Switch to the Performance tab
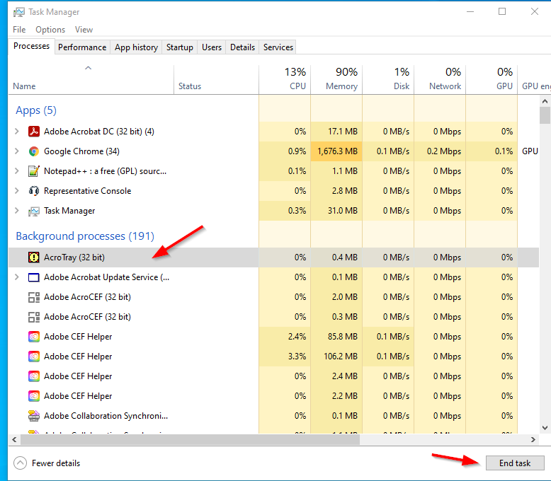This screenshot has height=481, width=551. click(x=82, y=47)
